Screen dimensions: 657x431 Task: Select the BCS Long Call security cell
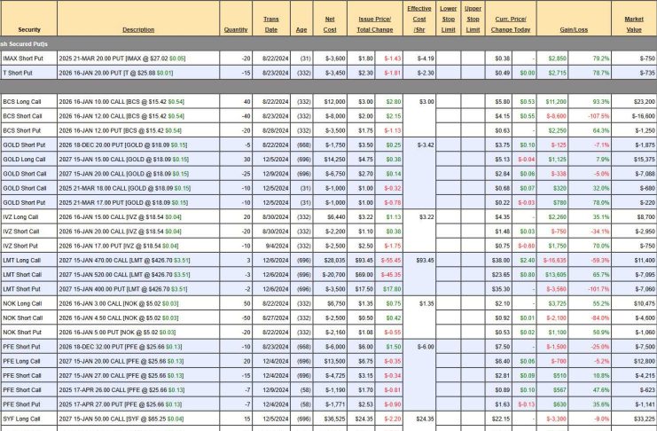click(x=22, y=102)
